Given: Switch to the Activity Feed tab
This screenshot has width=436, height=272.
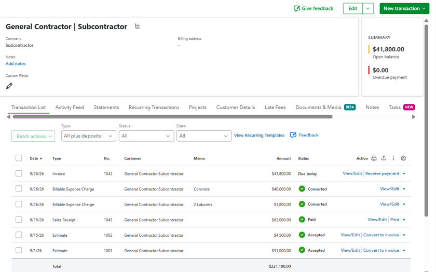Looking at the screenshot, I should (x=70, y=107).
